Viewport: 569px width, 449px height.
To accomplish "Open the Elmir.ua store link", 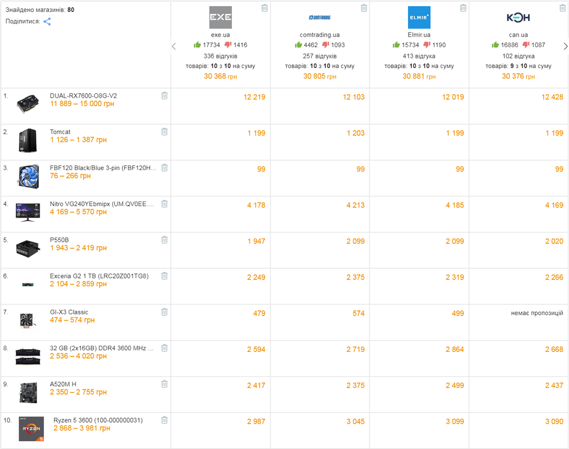I will click(419, 35).
